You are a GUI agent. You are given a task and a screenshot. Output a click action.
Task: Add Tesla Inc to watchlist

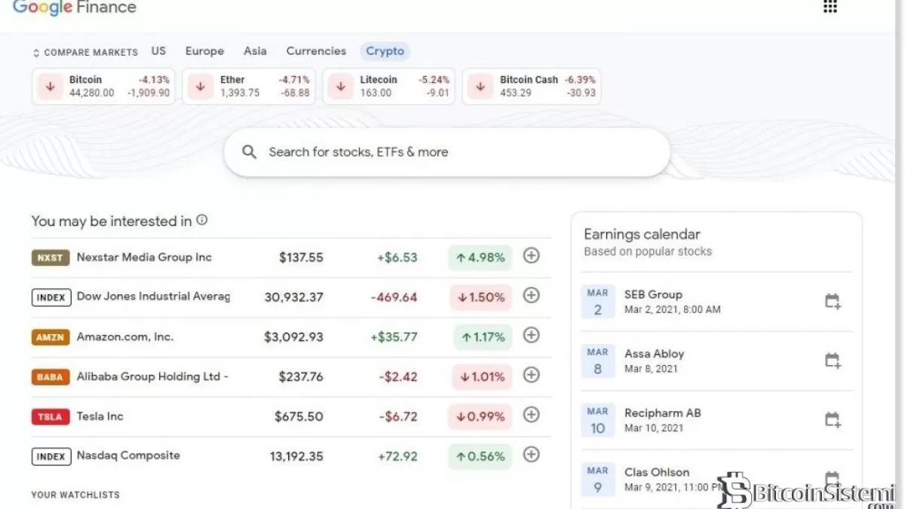click(531, 415)
